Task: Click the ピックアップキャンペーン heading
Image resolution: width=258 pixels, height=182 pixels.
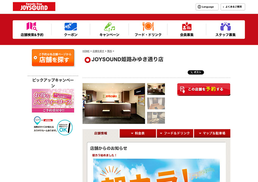Action: coord(53,83)
